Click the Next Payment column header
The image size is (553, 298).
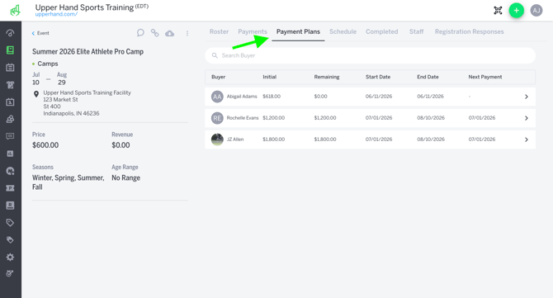click(x=485, y=77)
